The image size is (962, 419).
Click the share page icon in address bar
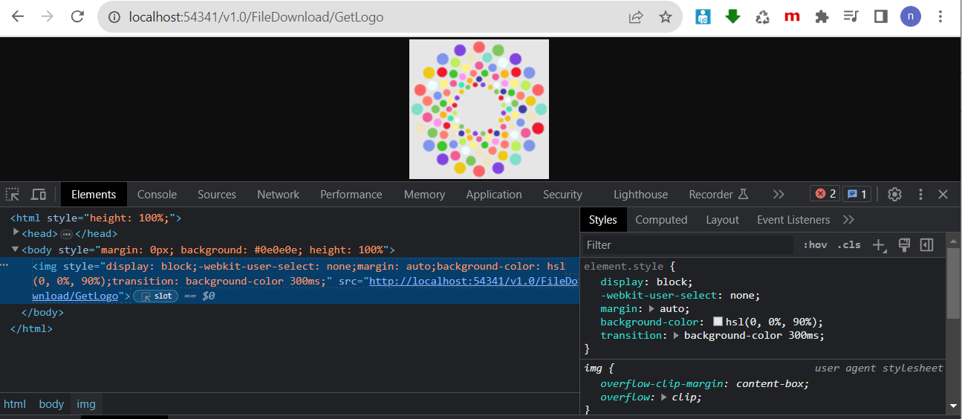click(x=636, y=17)
